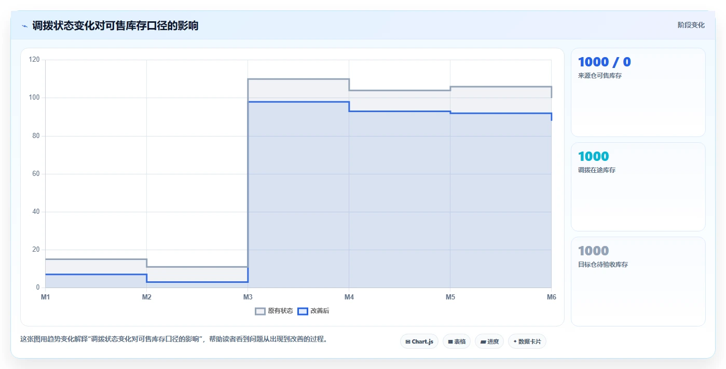
Task: Click the 120 y-axis label
Action: [x=34, y=60]
